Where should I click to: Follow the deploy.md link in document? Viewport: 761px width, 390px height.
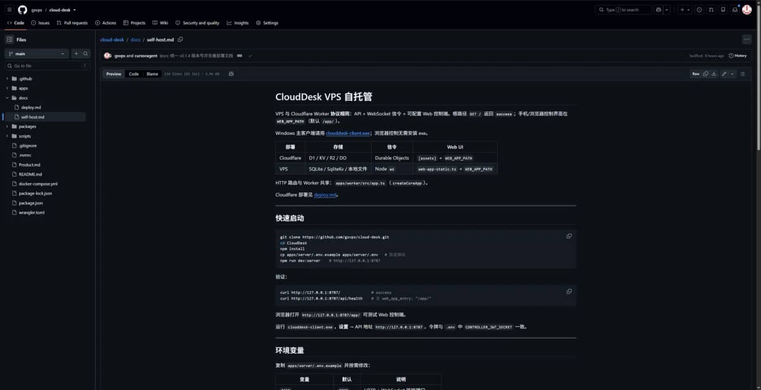(325, 195)
